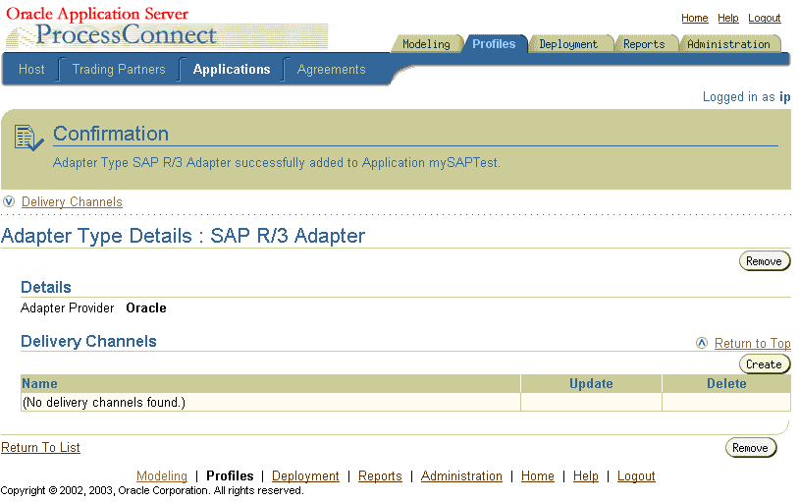799x502 pixels.
Task: Click the Delivery Channels section heading
Action: pyautogui.click(x=88, y=341)
